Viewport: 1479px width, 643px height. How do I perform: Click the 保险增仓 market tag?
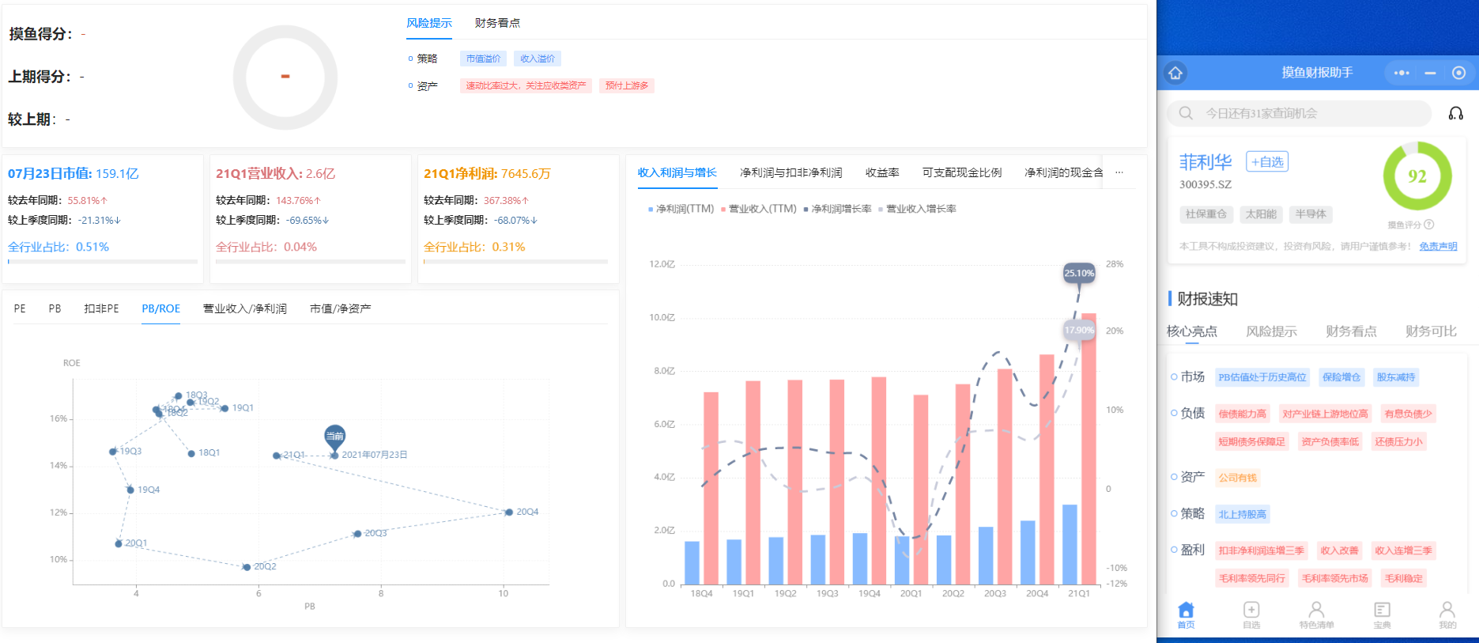tap(1341, 377)
